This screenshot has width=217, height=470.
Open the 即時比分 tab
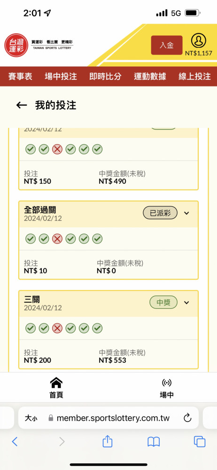(105, 77)
